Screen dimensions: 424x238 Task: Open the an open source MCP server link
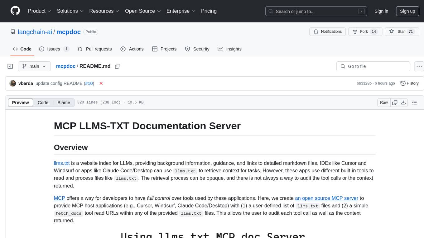pyautogui.click(x=327, y=198)
